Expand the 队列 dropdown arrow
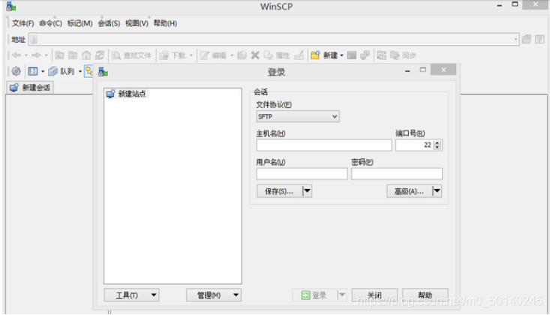Screen dimensions: 550x315 [80, 71]
